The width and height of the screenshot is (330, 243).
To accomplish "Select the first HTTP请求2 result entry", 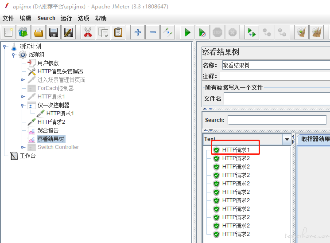I will (236, 158).
